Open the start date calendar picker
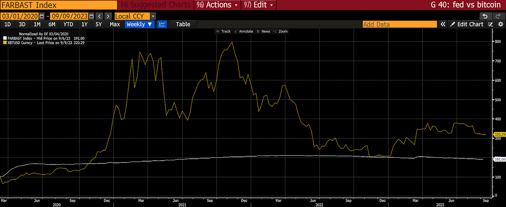This screenshot has height=207, width=506. 41,16
